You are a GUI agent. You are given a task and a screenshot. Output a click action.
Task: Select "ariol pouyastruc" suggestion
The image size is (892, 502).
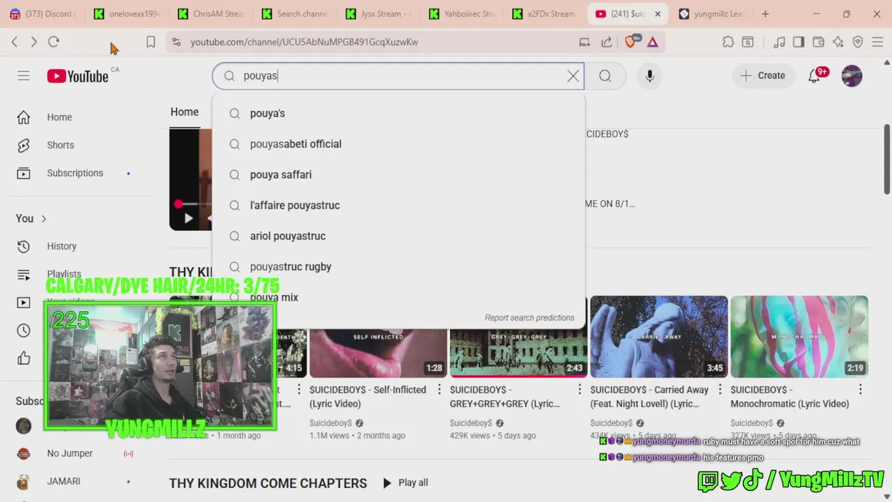tap(399, 236)
